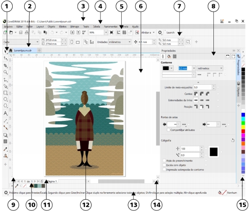The height and width of the screenshot is (212, 251).
Task: Open the Fill tab in Propriedades
Action: pos(169,56)
